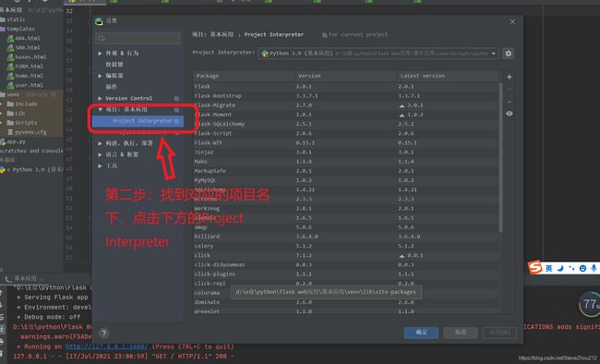Select 插件 in settings sidebar
Screen dimensions: 600x364
coord(111,87)
